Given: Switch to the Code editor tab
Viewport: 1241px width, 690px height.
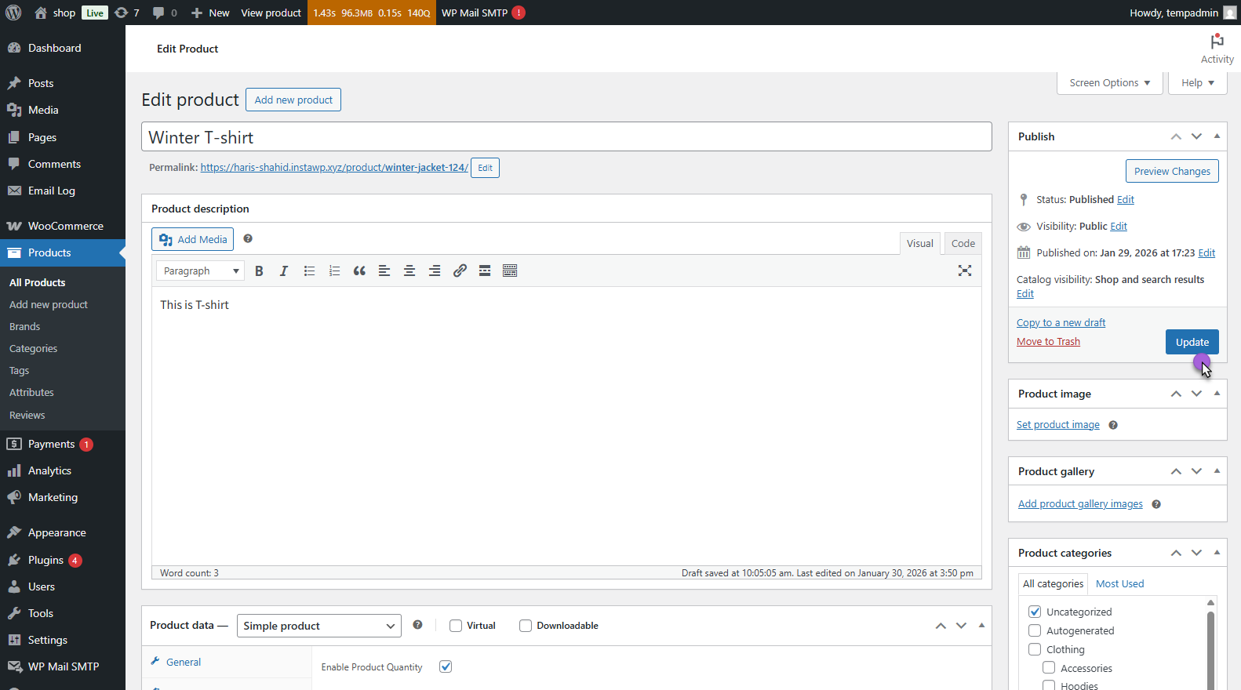Looking at the screenshot, I should (963, 244).
